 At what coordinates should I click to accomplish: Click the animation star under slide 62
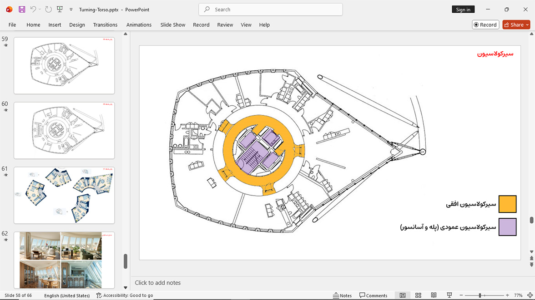pyautogui.click(x=5, y=240)
